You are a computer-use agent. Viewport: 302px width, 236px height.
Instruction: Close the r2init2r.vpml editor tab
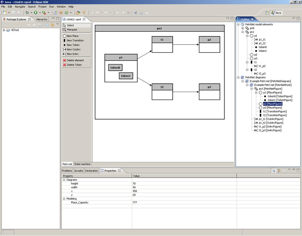(x=84, y=19)
